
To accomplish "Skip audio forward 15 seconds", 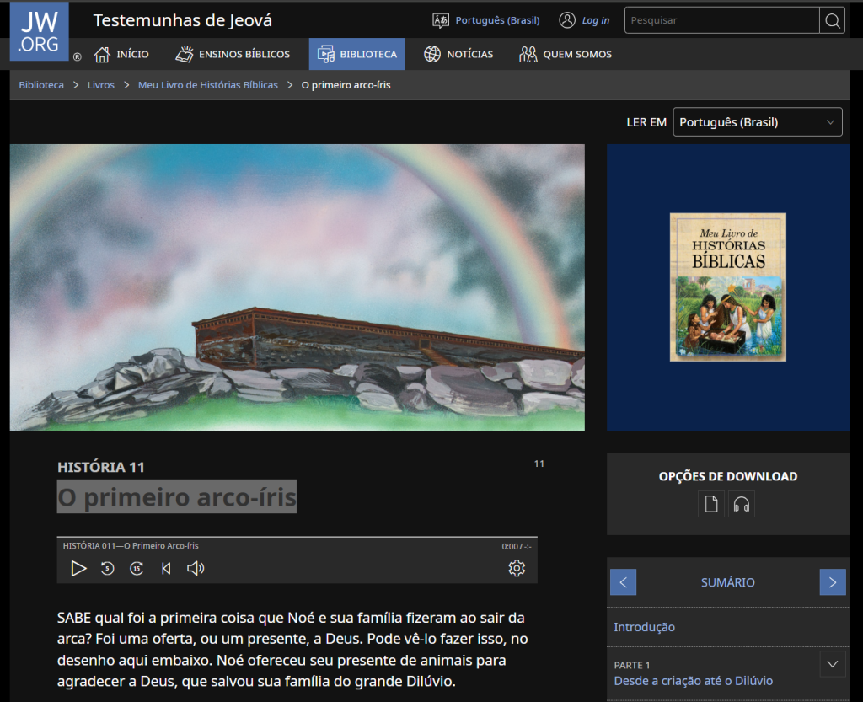I will pos(137,569).
